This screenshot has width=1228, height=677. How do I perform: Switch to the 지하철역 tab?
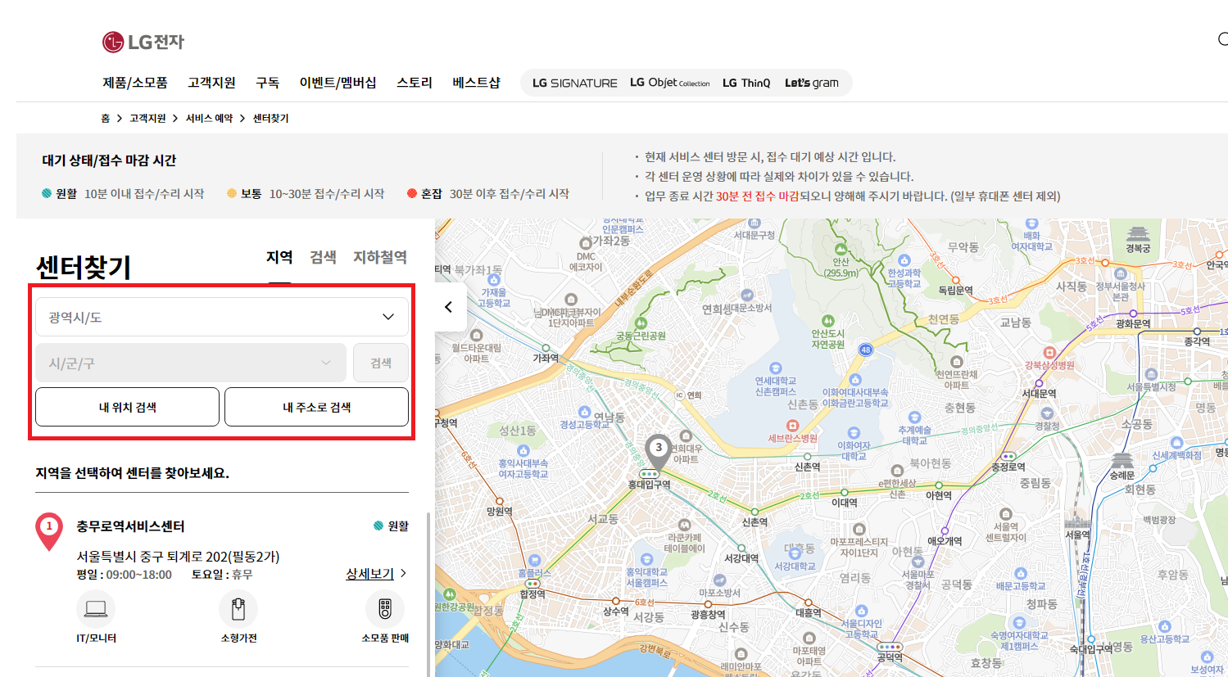(x=380, y=257)
